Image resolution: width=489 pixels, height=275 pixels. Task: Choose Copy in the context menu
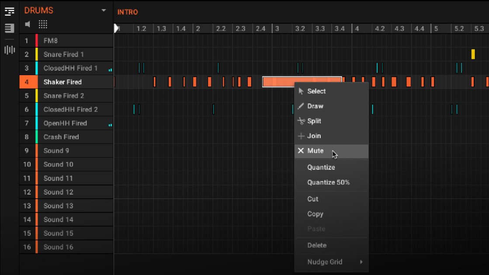(332, 214)
